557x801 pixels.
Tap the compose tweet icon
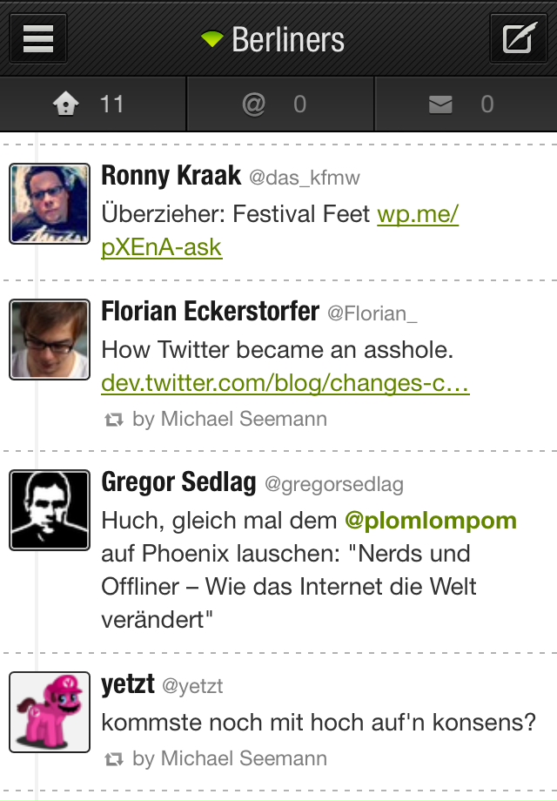518,39
